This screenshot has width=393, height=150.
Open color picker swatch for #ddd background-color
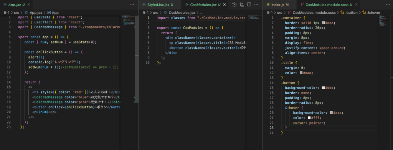[x=323, y=88]
